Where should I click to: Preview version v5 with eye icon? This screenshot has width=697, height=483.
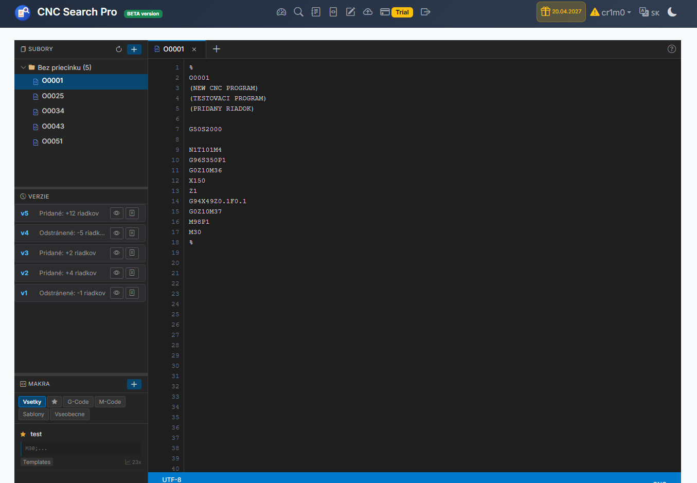117,213
